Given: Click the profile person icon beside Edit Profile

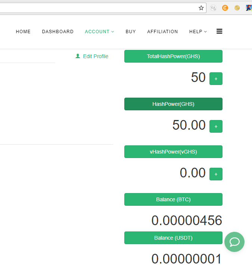Looking at the screenshot, I should click(78, 56).
